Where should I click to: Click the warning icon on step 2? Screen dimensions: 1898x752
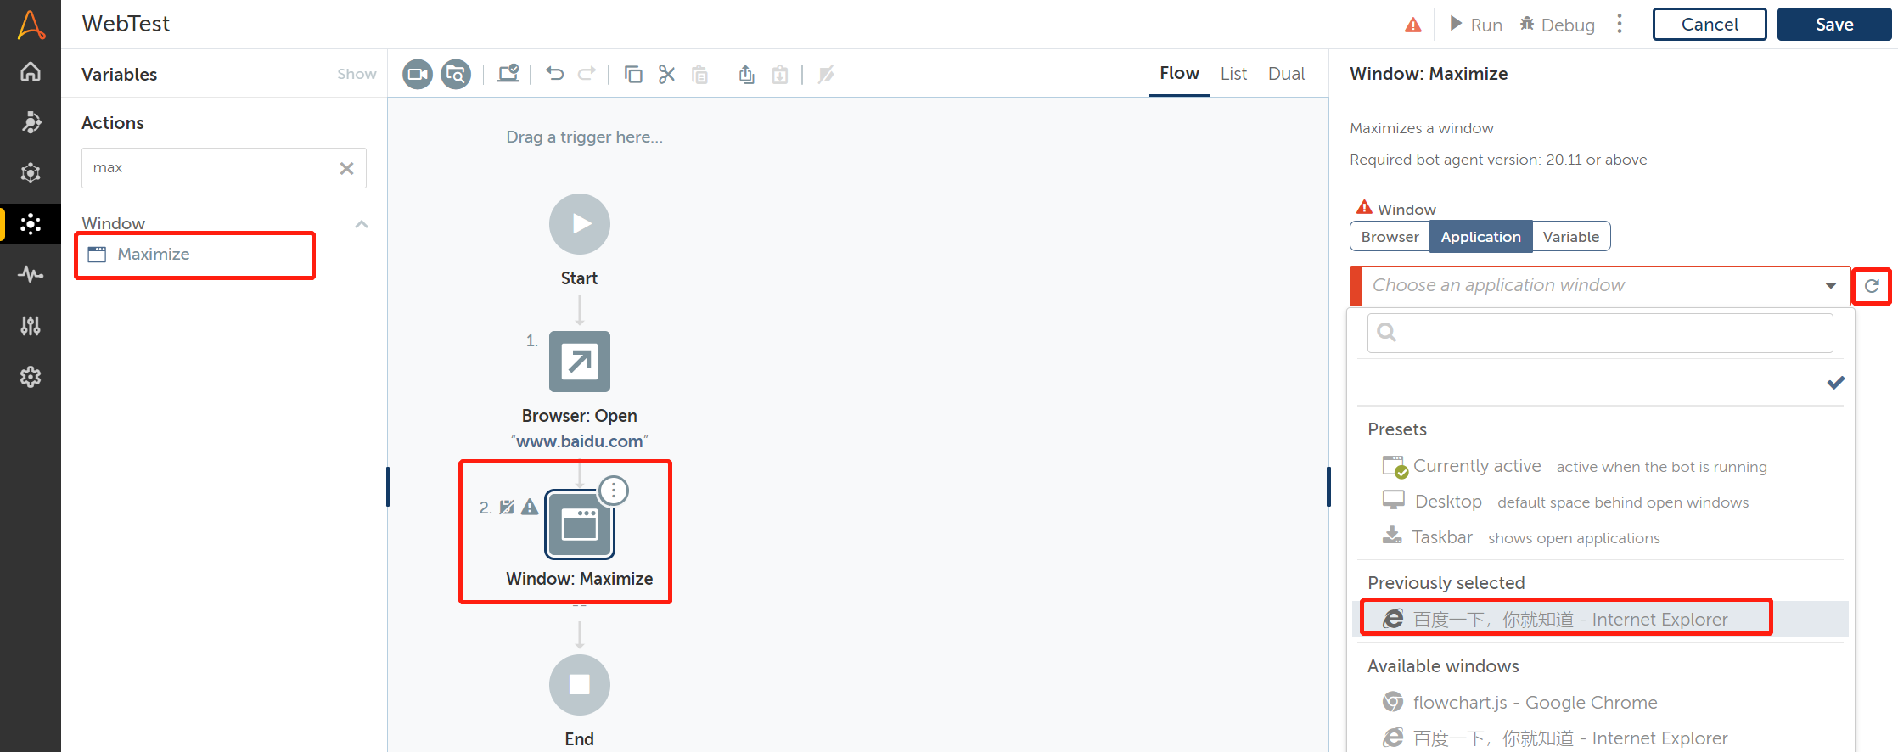530,508
